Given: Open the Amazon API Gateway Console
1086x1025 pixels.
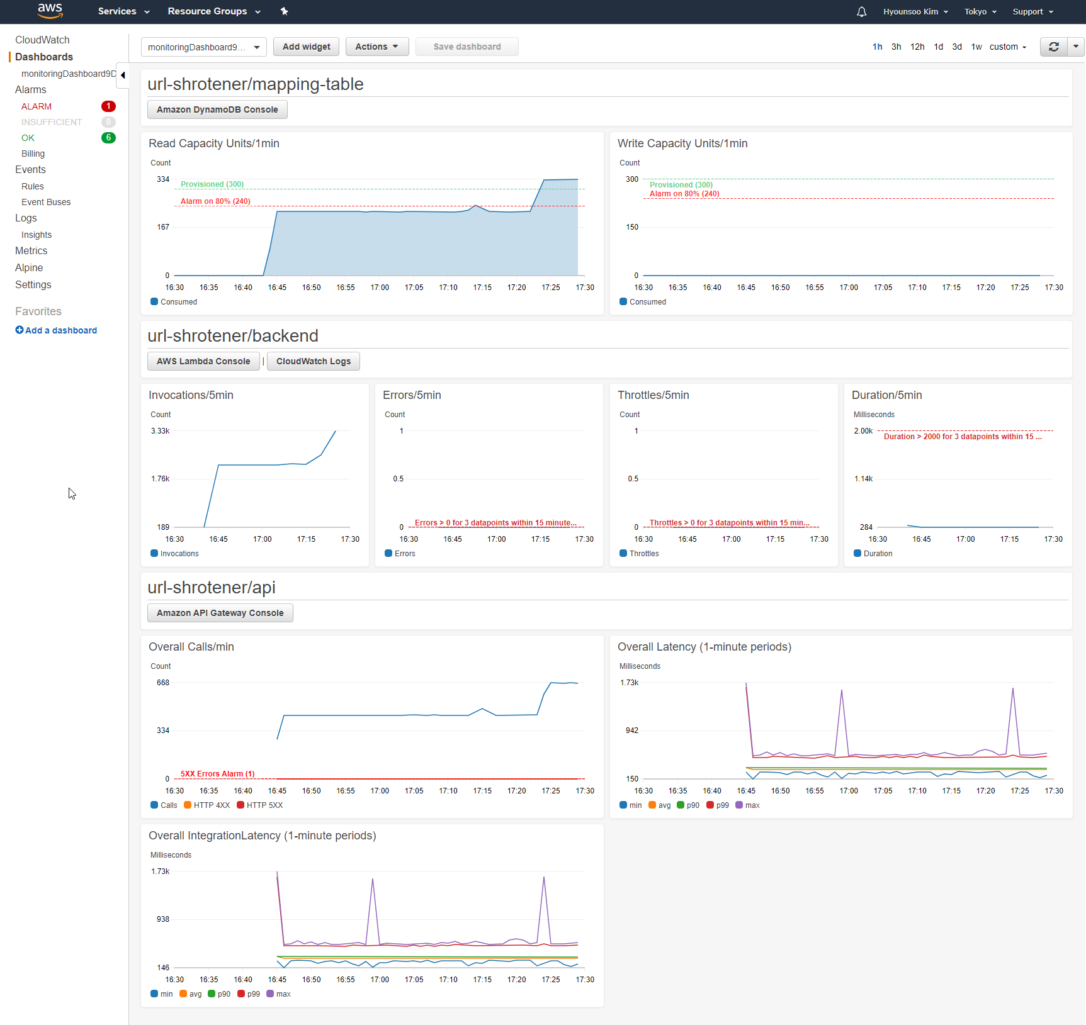Looking at the screenshot, I should point(220,613).
